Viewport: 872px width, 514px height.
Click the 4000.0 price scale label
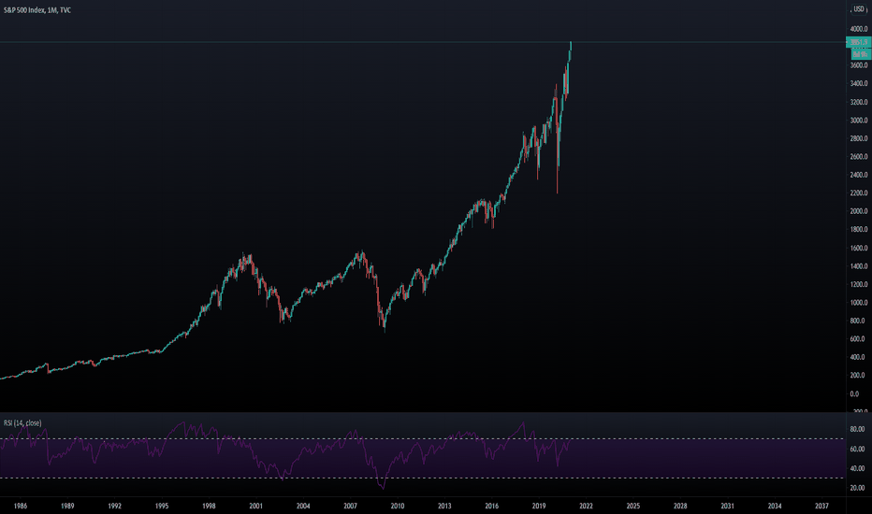click(859, 29)
